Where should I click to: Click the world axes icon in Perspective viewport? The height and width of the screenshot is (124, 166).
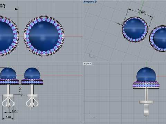pyautogui.click(x=91, y=54)
